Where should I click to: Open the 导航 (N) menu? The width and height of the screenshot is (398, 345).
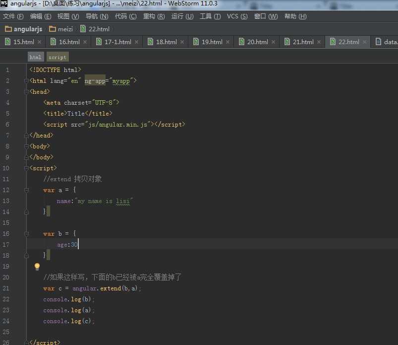click(97, 16)
